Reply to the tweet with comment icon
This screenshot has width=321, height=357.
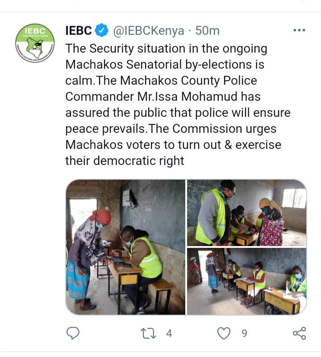point(73,333)
